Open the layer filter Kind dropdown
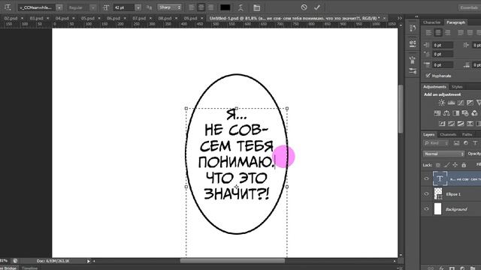Screen dimensions: 481x270 tap(436, 143)
